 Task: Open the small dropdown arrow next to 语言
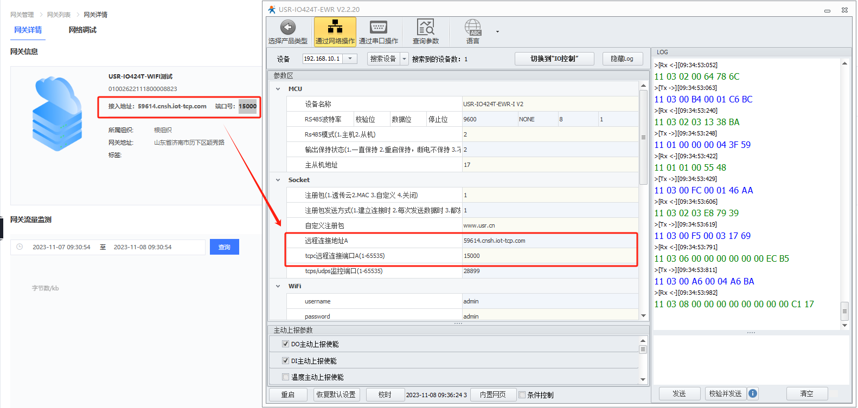tap(497, 31)
